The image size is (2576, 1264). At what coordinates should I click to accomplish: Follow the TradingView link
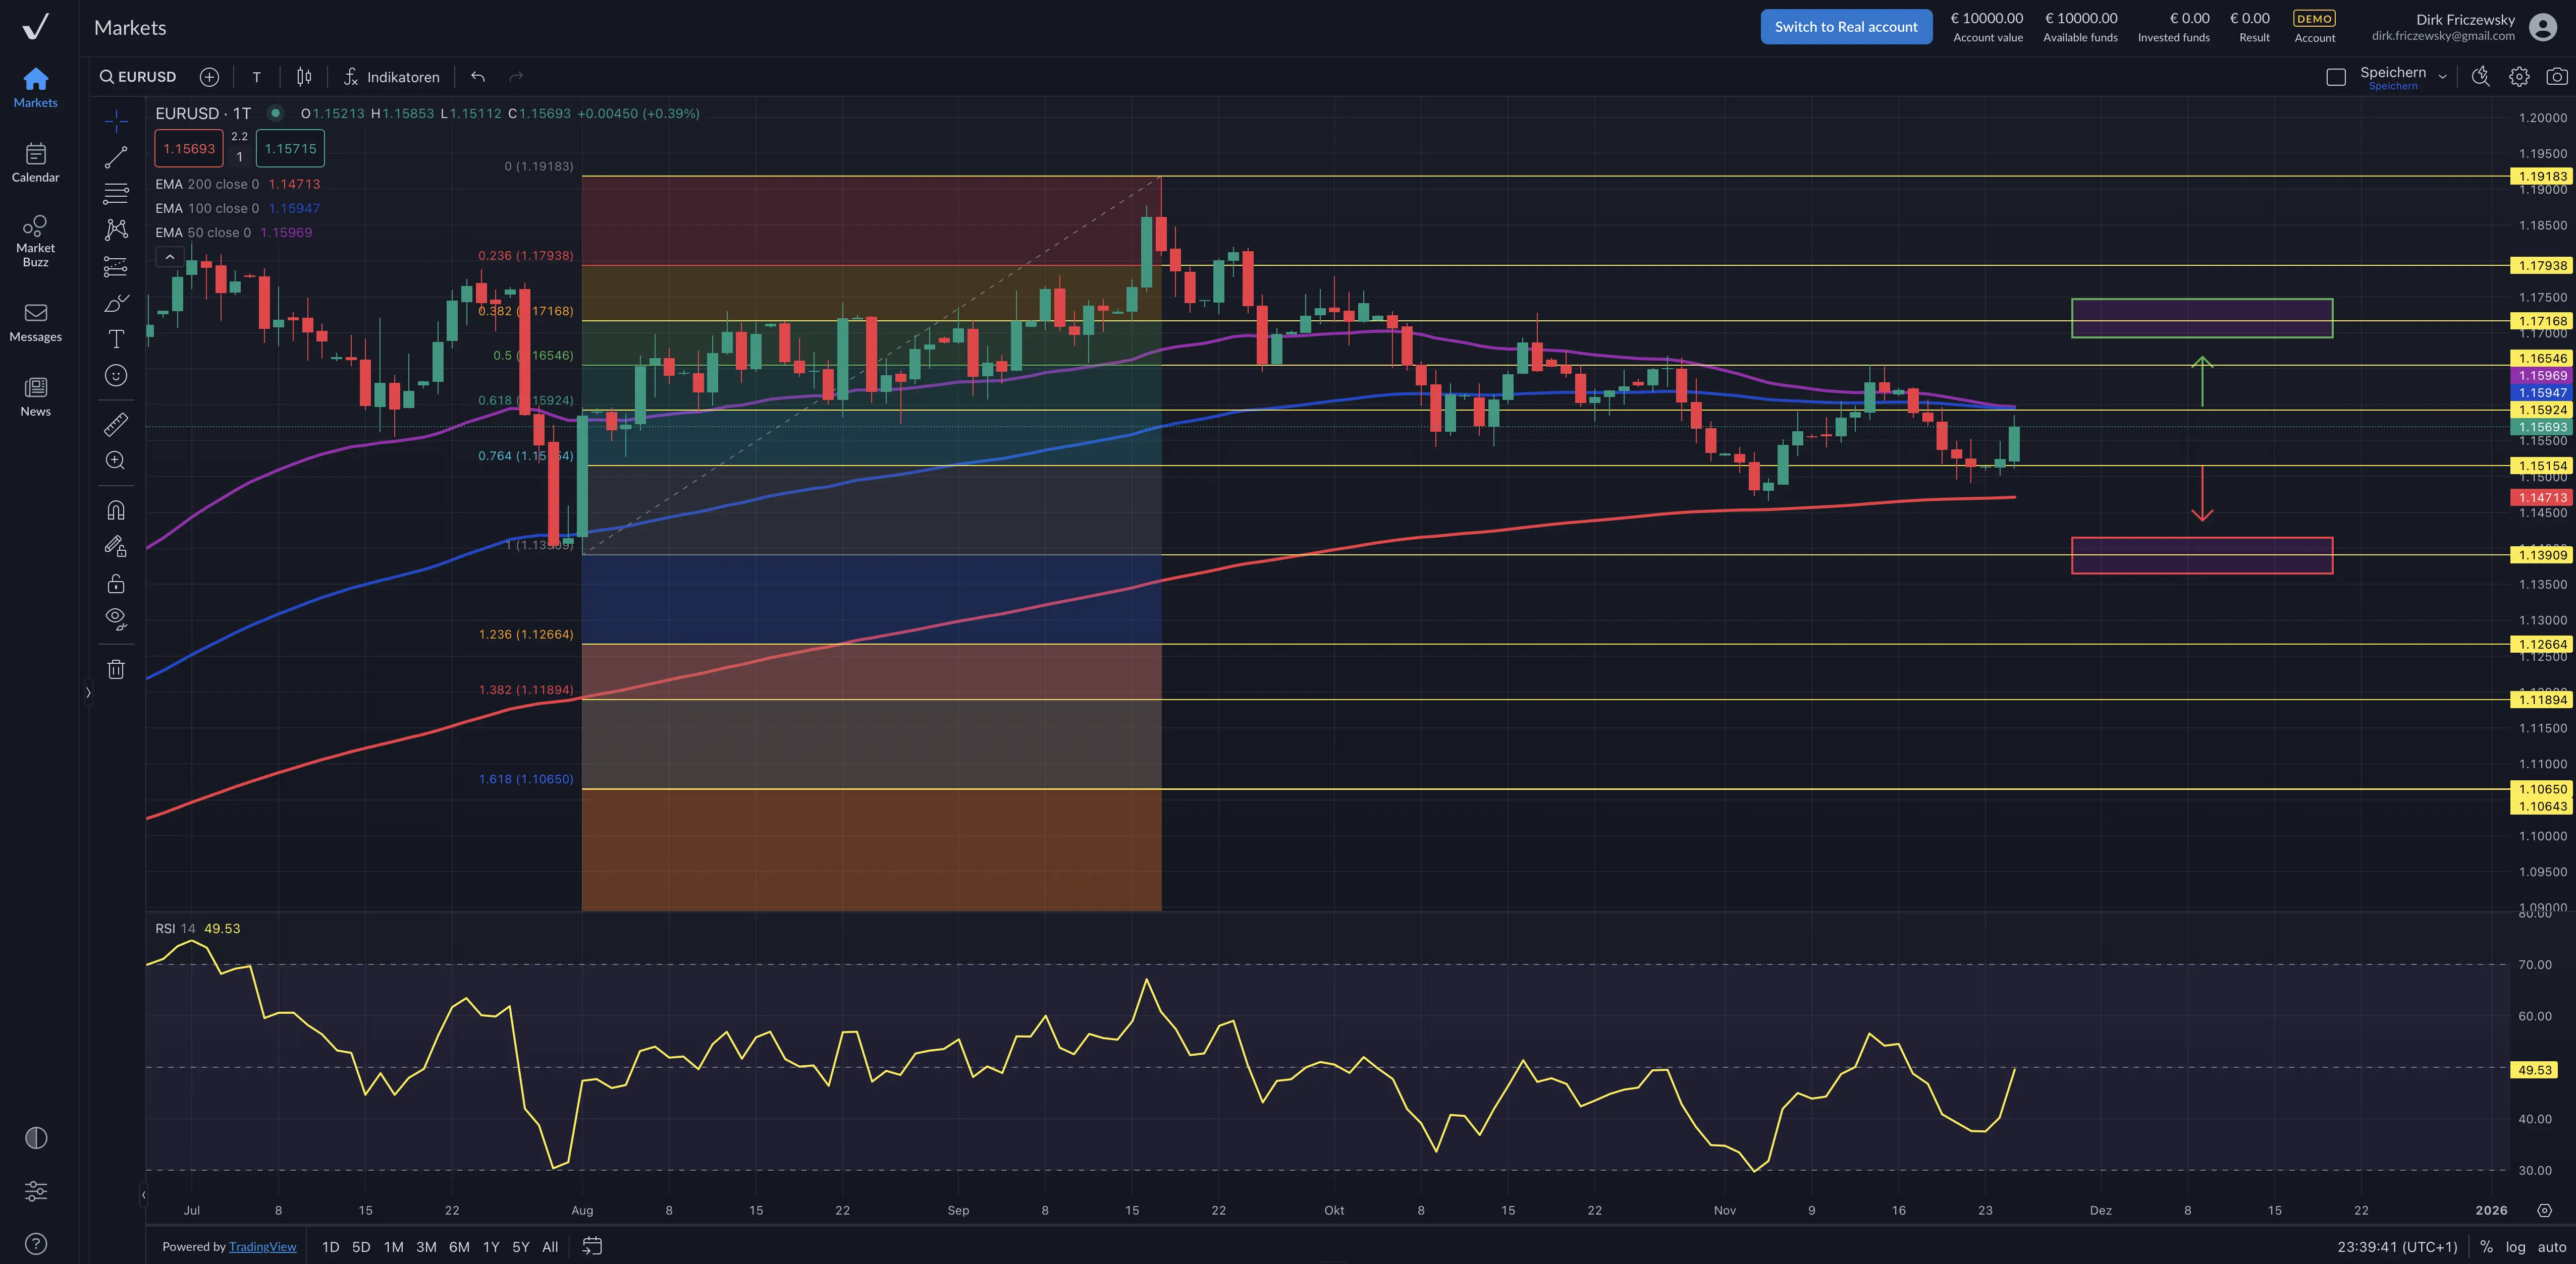click(262, 1247)
